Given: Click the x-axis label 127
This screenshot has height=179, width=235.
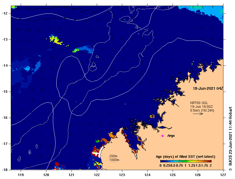Looking at the screenshot, I should (x=223, y=175).
